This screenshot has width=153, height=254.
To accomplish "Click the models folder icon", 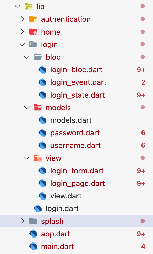I will coord(38,108).
